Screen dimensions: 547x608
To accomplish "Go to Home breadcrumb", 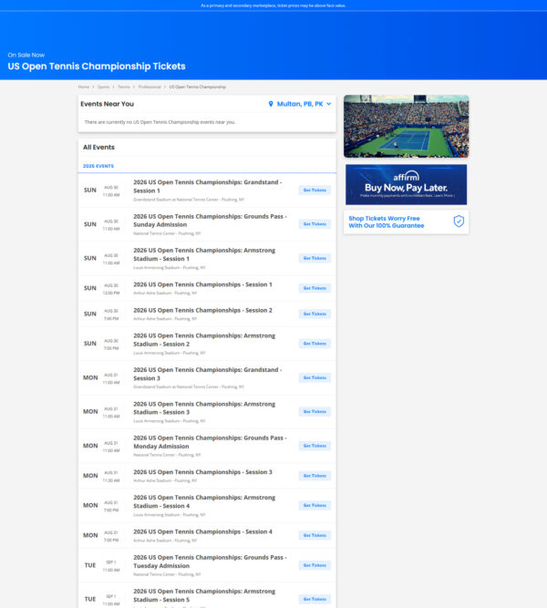I will point(83,87).
